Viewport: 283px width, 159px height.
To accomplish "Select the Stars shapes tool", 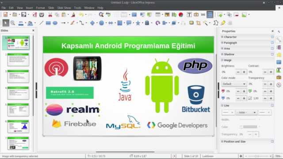I will click(138, 23).
